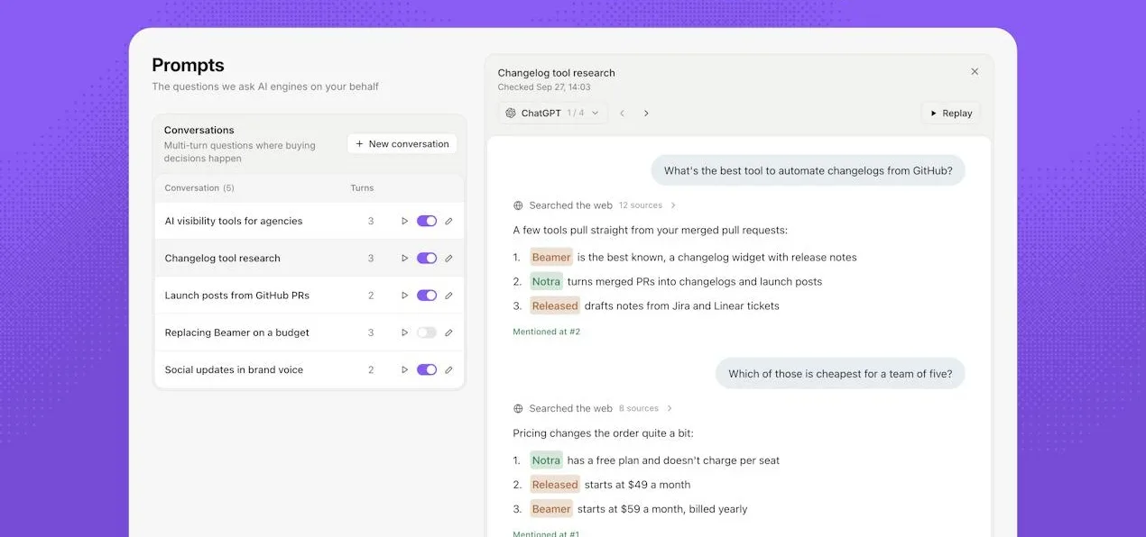Click the Notra tag in first answer
The width and height of the screenshot is (1146, 537).
pos(546,281)
